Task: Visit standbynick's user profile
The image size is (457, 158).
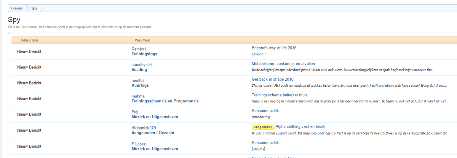Action: [142, 65]
